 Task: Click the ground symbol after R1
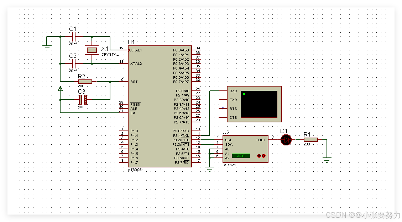pos(327,160)
